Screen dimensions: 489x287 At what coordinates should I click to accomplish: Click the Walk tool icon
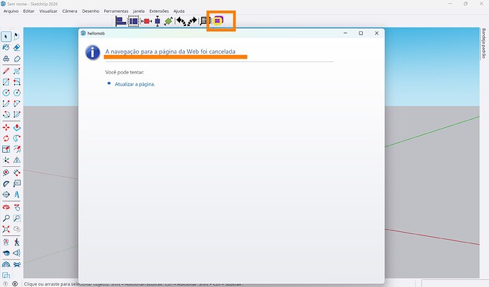[17, 242]
